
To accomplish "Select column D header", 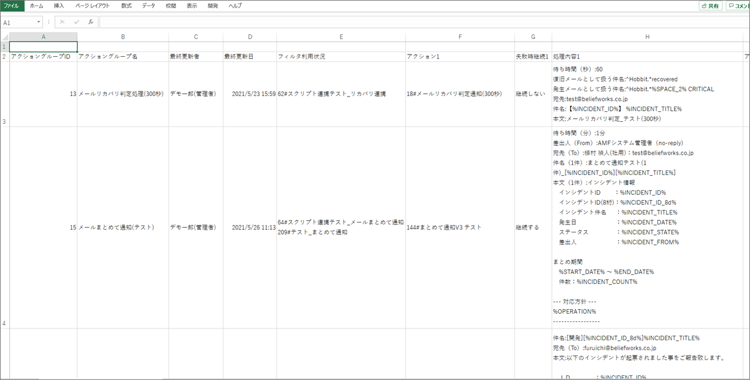I will pyautogui.click(x=250, y=37).
